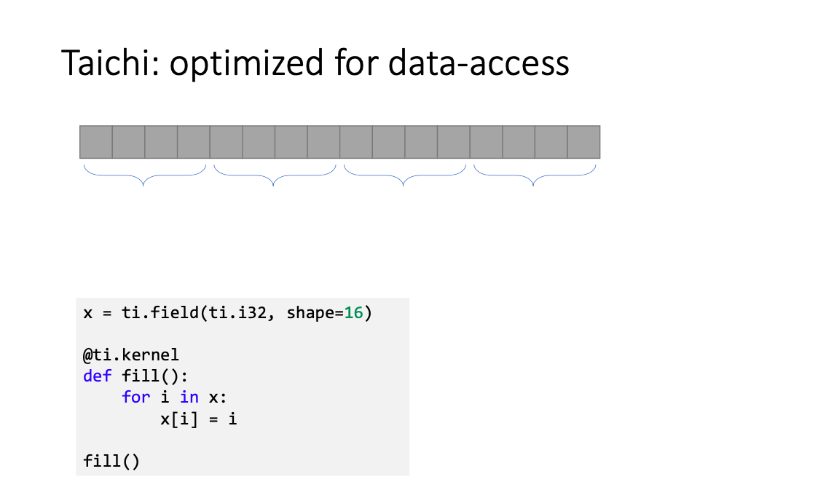Click the "x[i] = i" assignment line
This screenshot has height=498, width=826.
(x=199, y=419)
